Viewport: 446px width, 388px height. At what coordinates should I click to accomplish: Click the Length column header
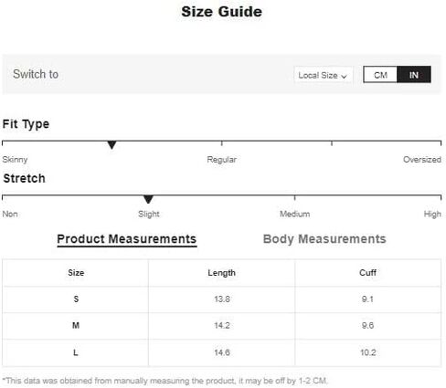coord(221,273)
